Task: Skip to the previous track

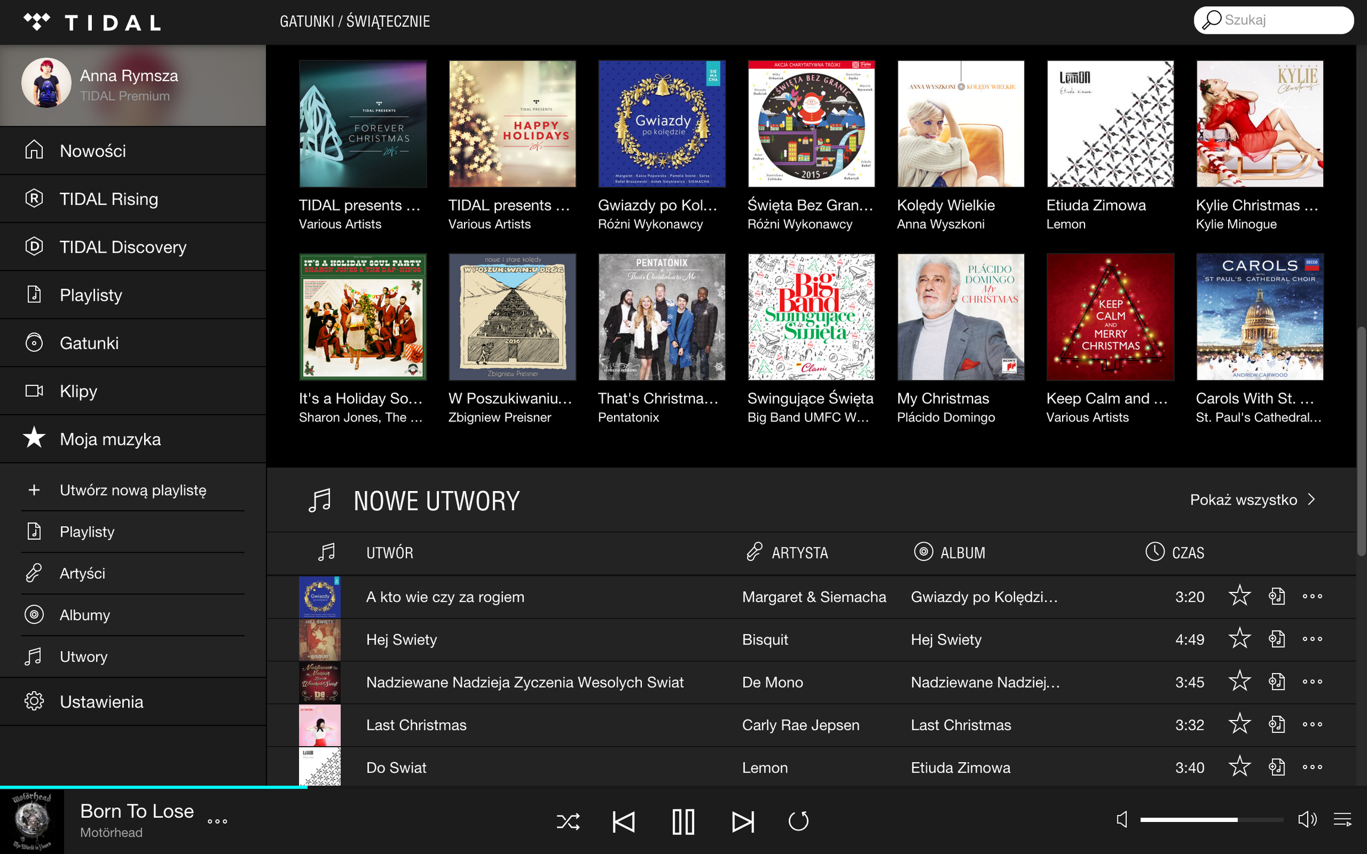Action: click(x=624, y=822)
